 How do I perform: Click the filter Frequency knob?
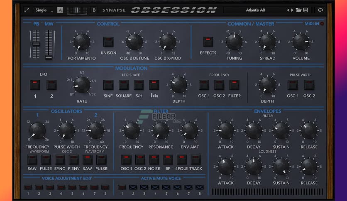coord(132,130)
